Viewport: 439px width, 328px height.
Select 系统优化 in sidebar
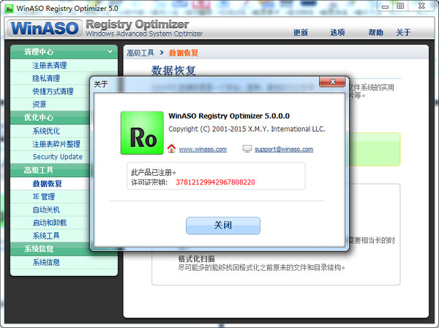click(x=46, y=131)
